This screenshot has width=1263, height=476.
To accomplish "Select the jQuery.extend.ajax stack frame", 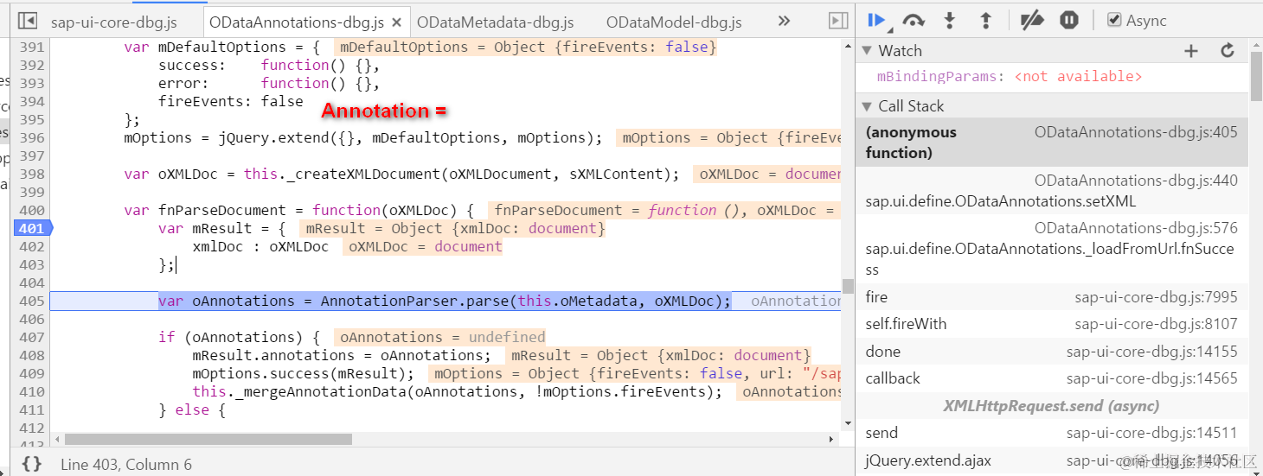I will (1052, 460).
